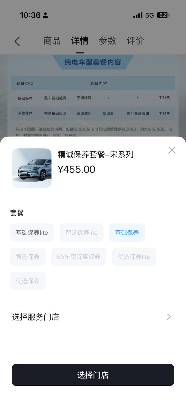Tap the back arrow icon

click(17, 42)
